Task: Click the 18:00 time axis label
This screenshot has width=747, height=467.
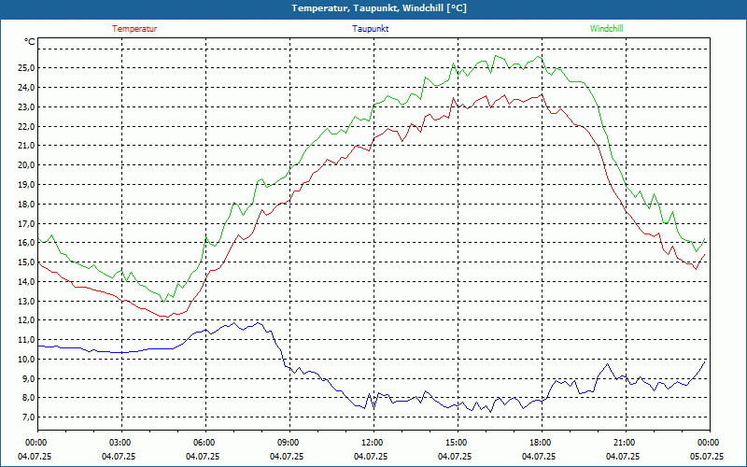Action: (x=540, y=443)
